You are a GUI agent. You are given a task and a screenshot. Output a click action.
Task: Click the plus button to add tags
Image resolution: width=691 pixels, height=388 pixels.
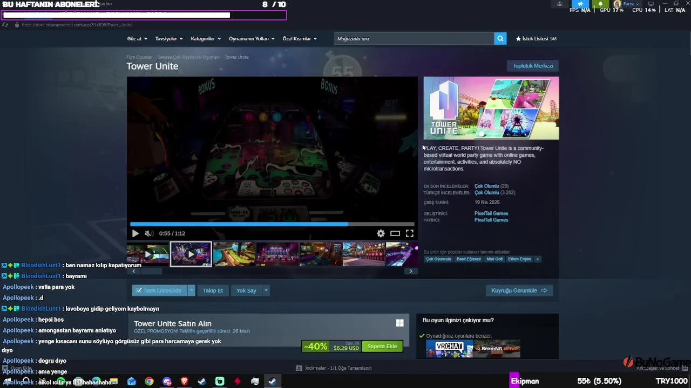click(x=537, y=259)
